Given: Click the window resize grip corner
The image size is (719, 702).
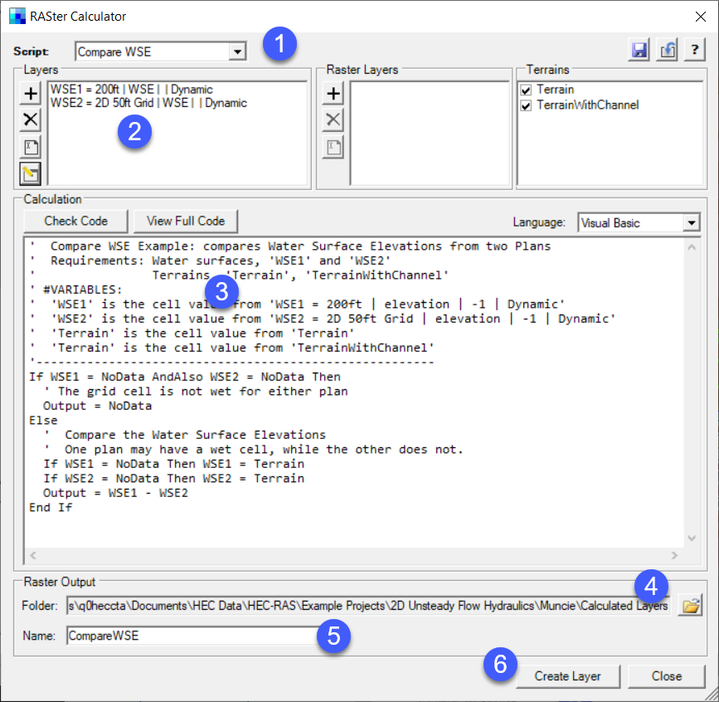Looking at the screenshot, I should point(712,695).
